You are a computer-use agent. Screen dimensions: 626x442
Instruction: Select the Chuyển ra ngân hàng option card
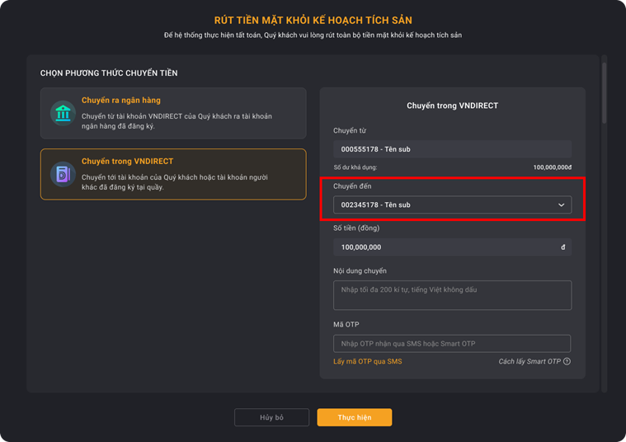click(173, 113)
